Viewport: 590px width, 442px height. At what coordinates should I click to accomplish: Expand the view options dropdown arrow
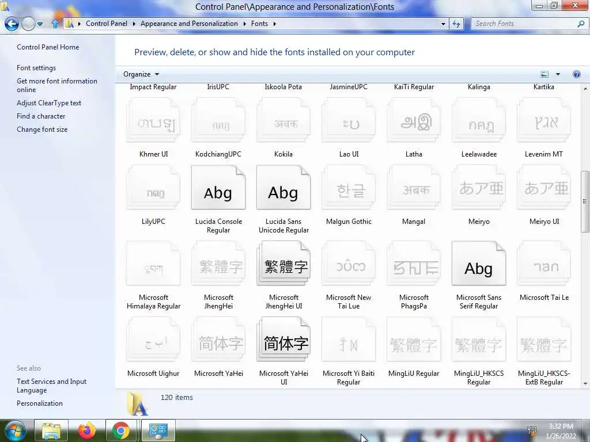[558, 74]
